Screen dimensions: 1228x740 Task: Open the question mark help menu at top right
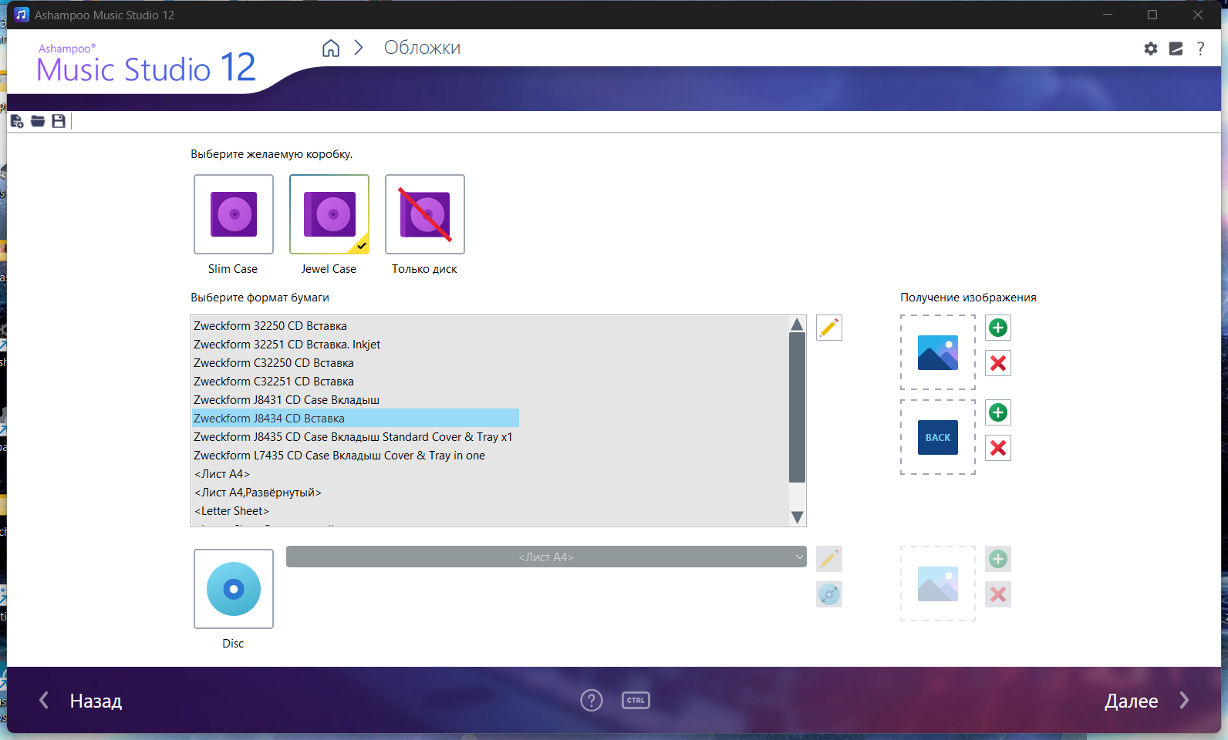coord(1200,49)
